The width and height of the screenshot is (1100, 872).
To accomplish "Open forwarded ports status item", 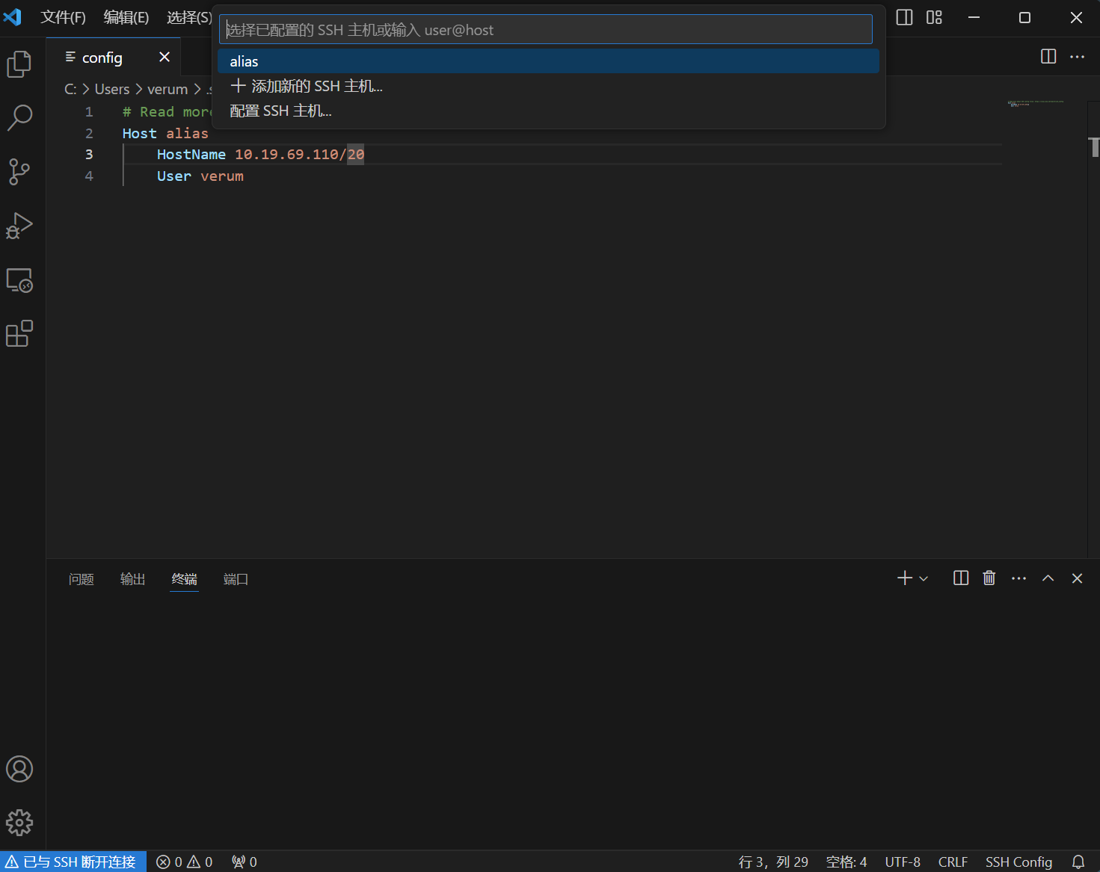I will coord(245,862).
